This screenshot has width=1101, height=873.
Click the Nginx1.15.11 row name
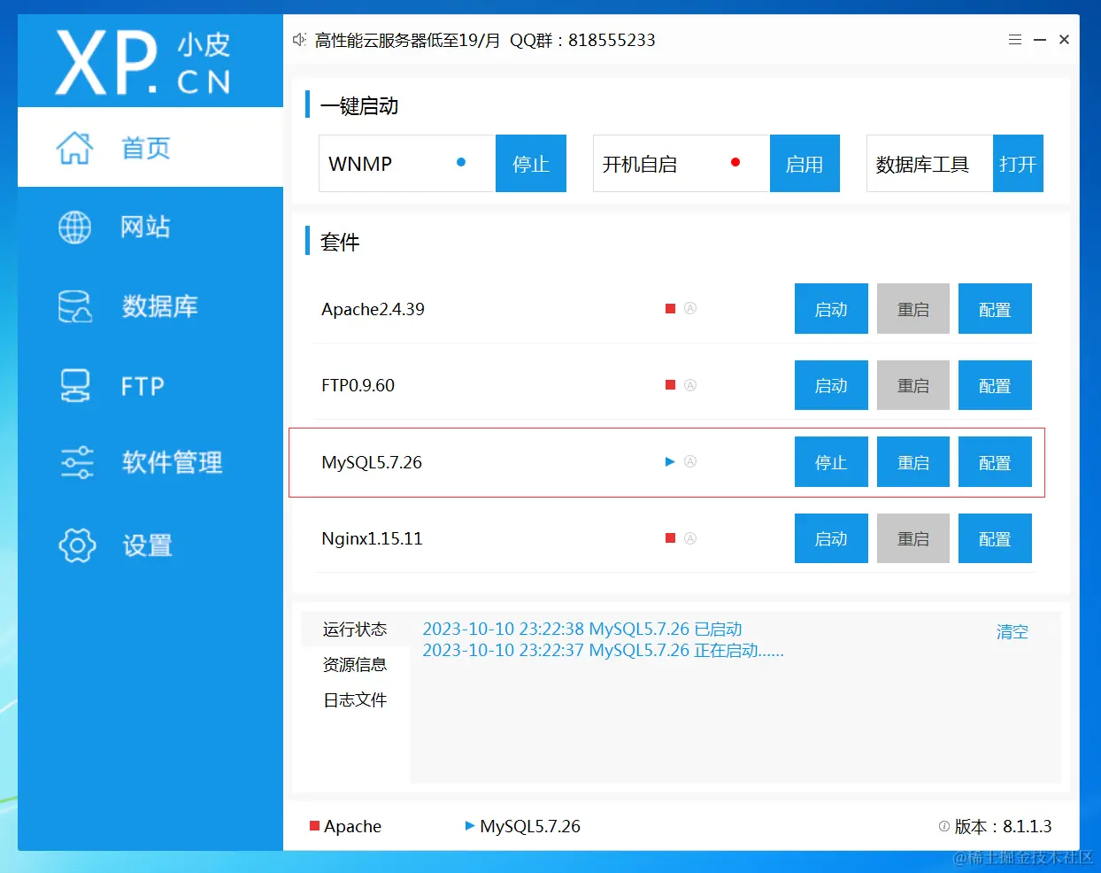point(372,538)
